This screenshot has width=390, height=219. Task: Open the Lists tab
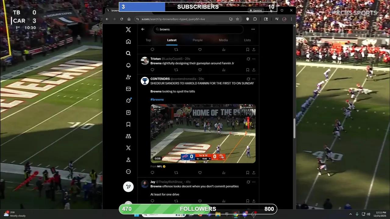[x=247, y=40]
